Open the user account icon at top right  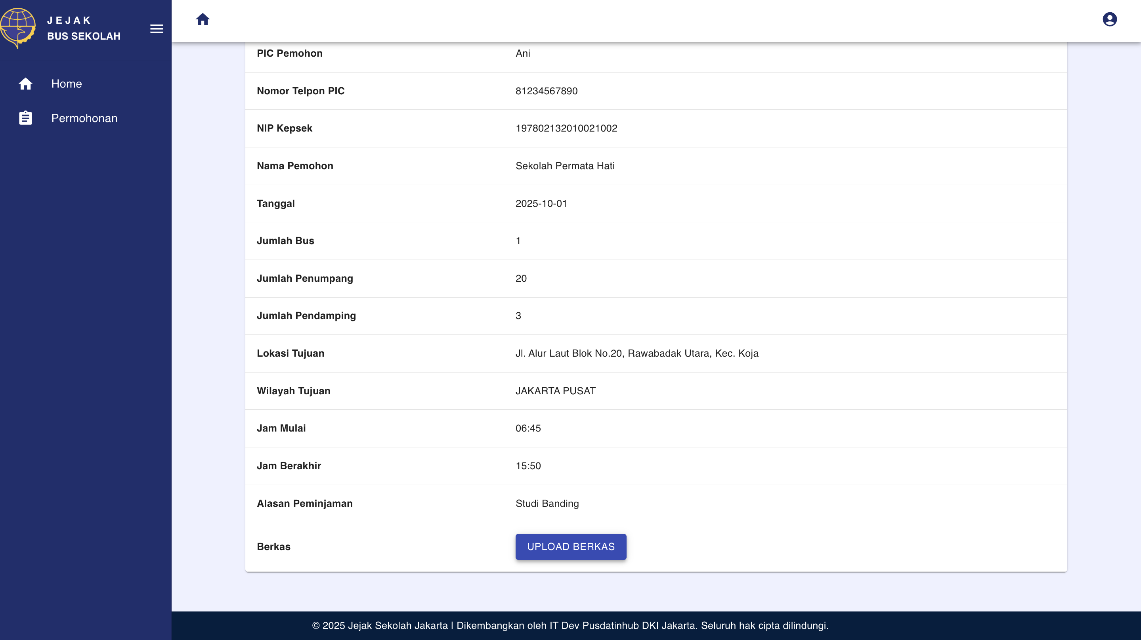coord(1110,19)
